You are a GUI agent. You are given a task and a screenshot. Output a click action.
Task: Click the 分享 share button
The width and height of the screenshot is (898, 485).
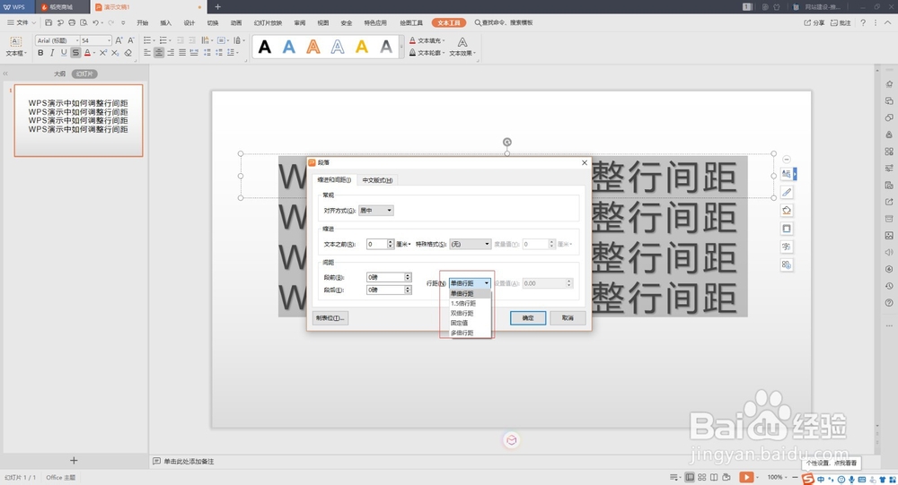click(x=814, y=23)
